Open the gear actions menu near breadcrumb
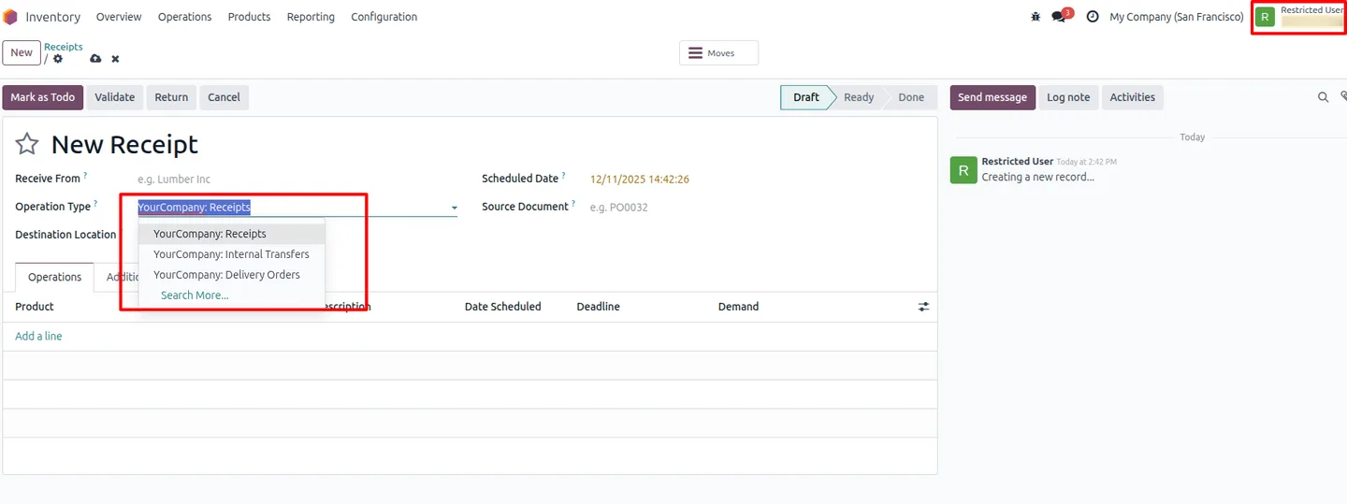Image resolution: width=1347 pixels, height=504 pixels. [x=58, y=59]
